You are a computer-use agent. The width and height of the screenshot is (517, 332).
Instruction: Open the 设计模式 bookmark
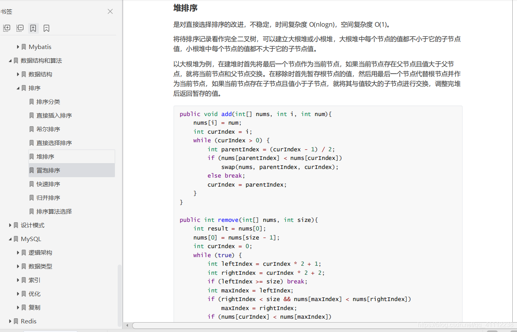[33, 225]
